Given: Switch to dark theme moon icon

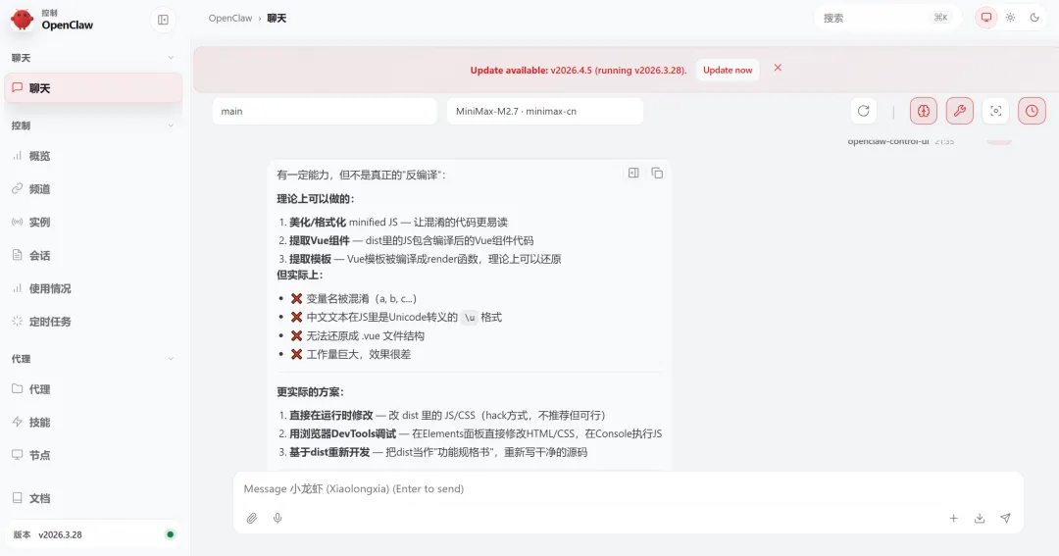Looking at the screenshot, I should click(1034, 19).
